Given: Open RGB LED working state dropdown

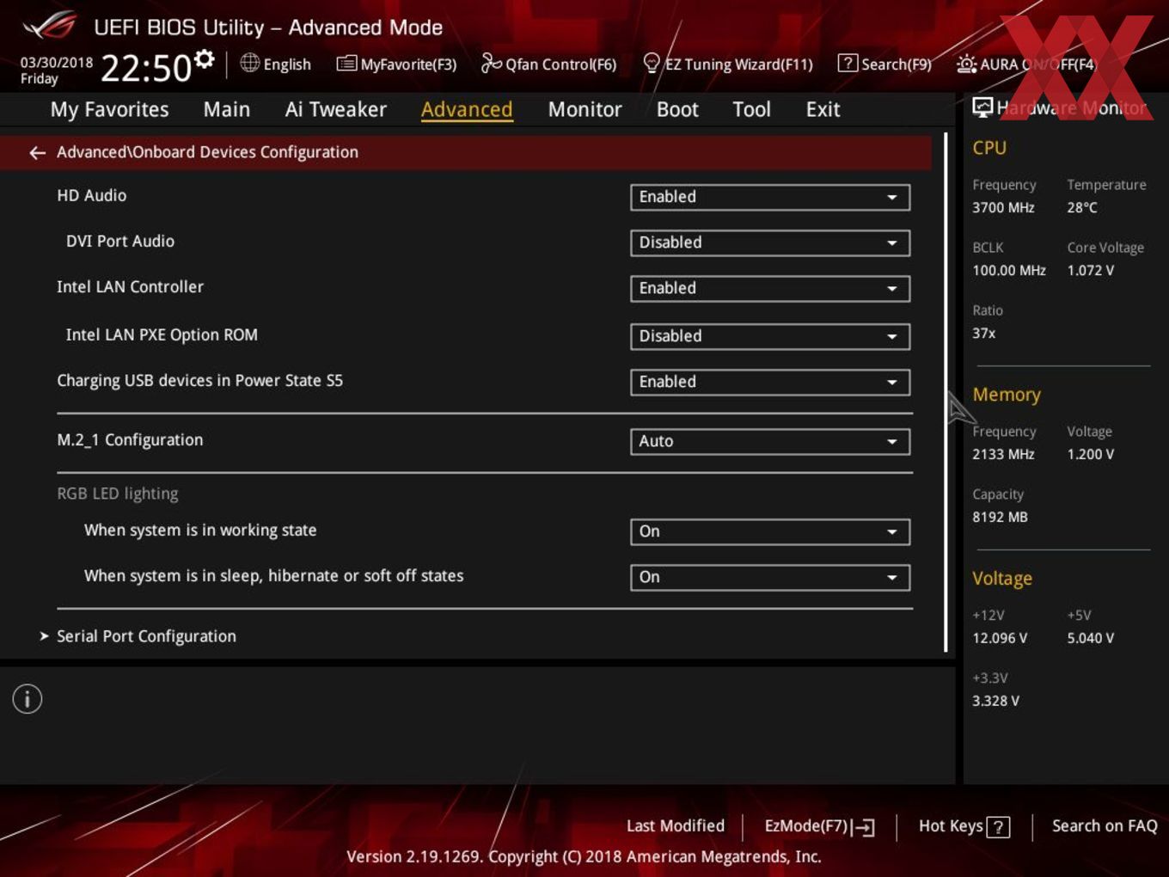Looking at the screenshot, I should click(770, 531).
